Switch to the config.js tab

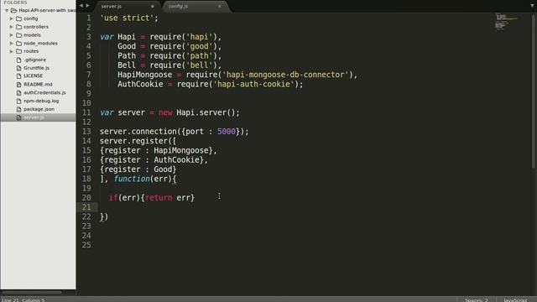pos(178,6)
